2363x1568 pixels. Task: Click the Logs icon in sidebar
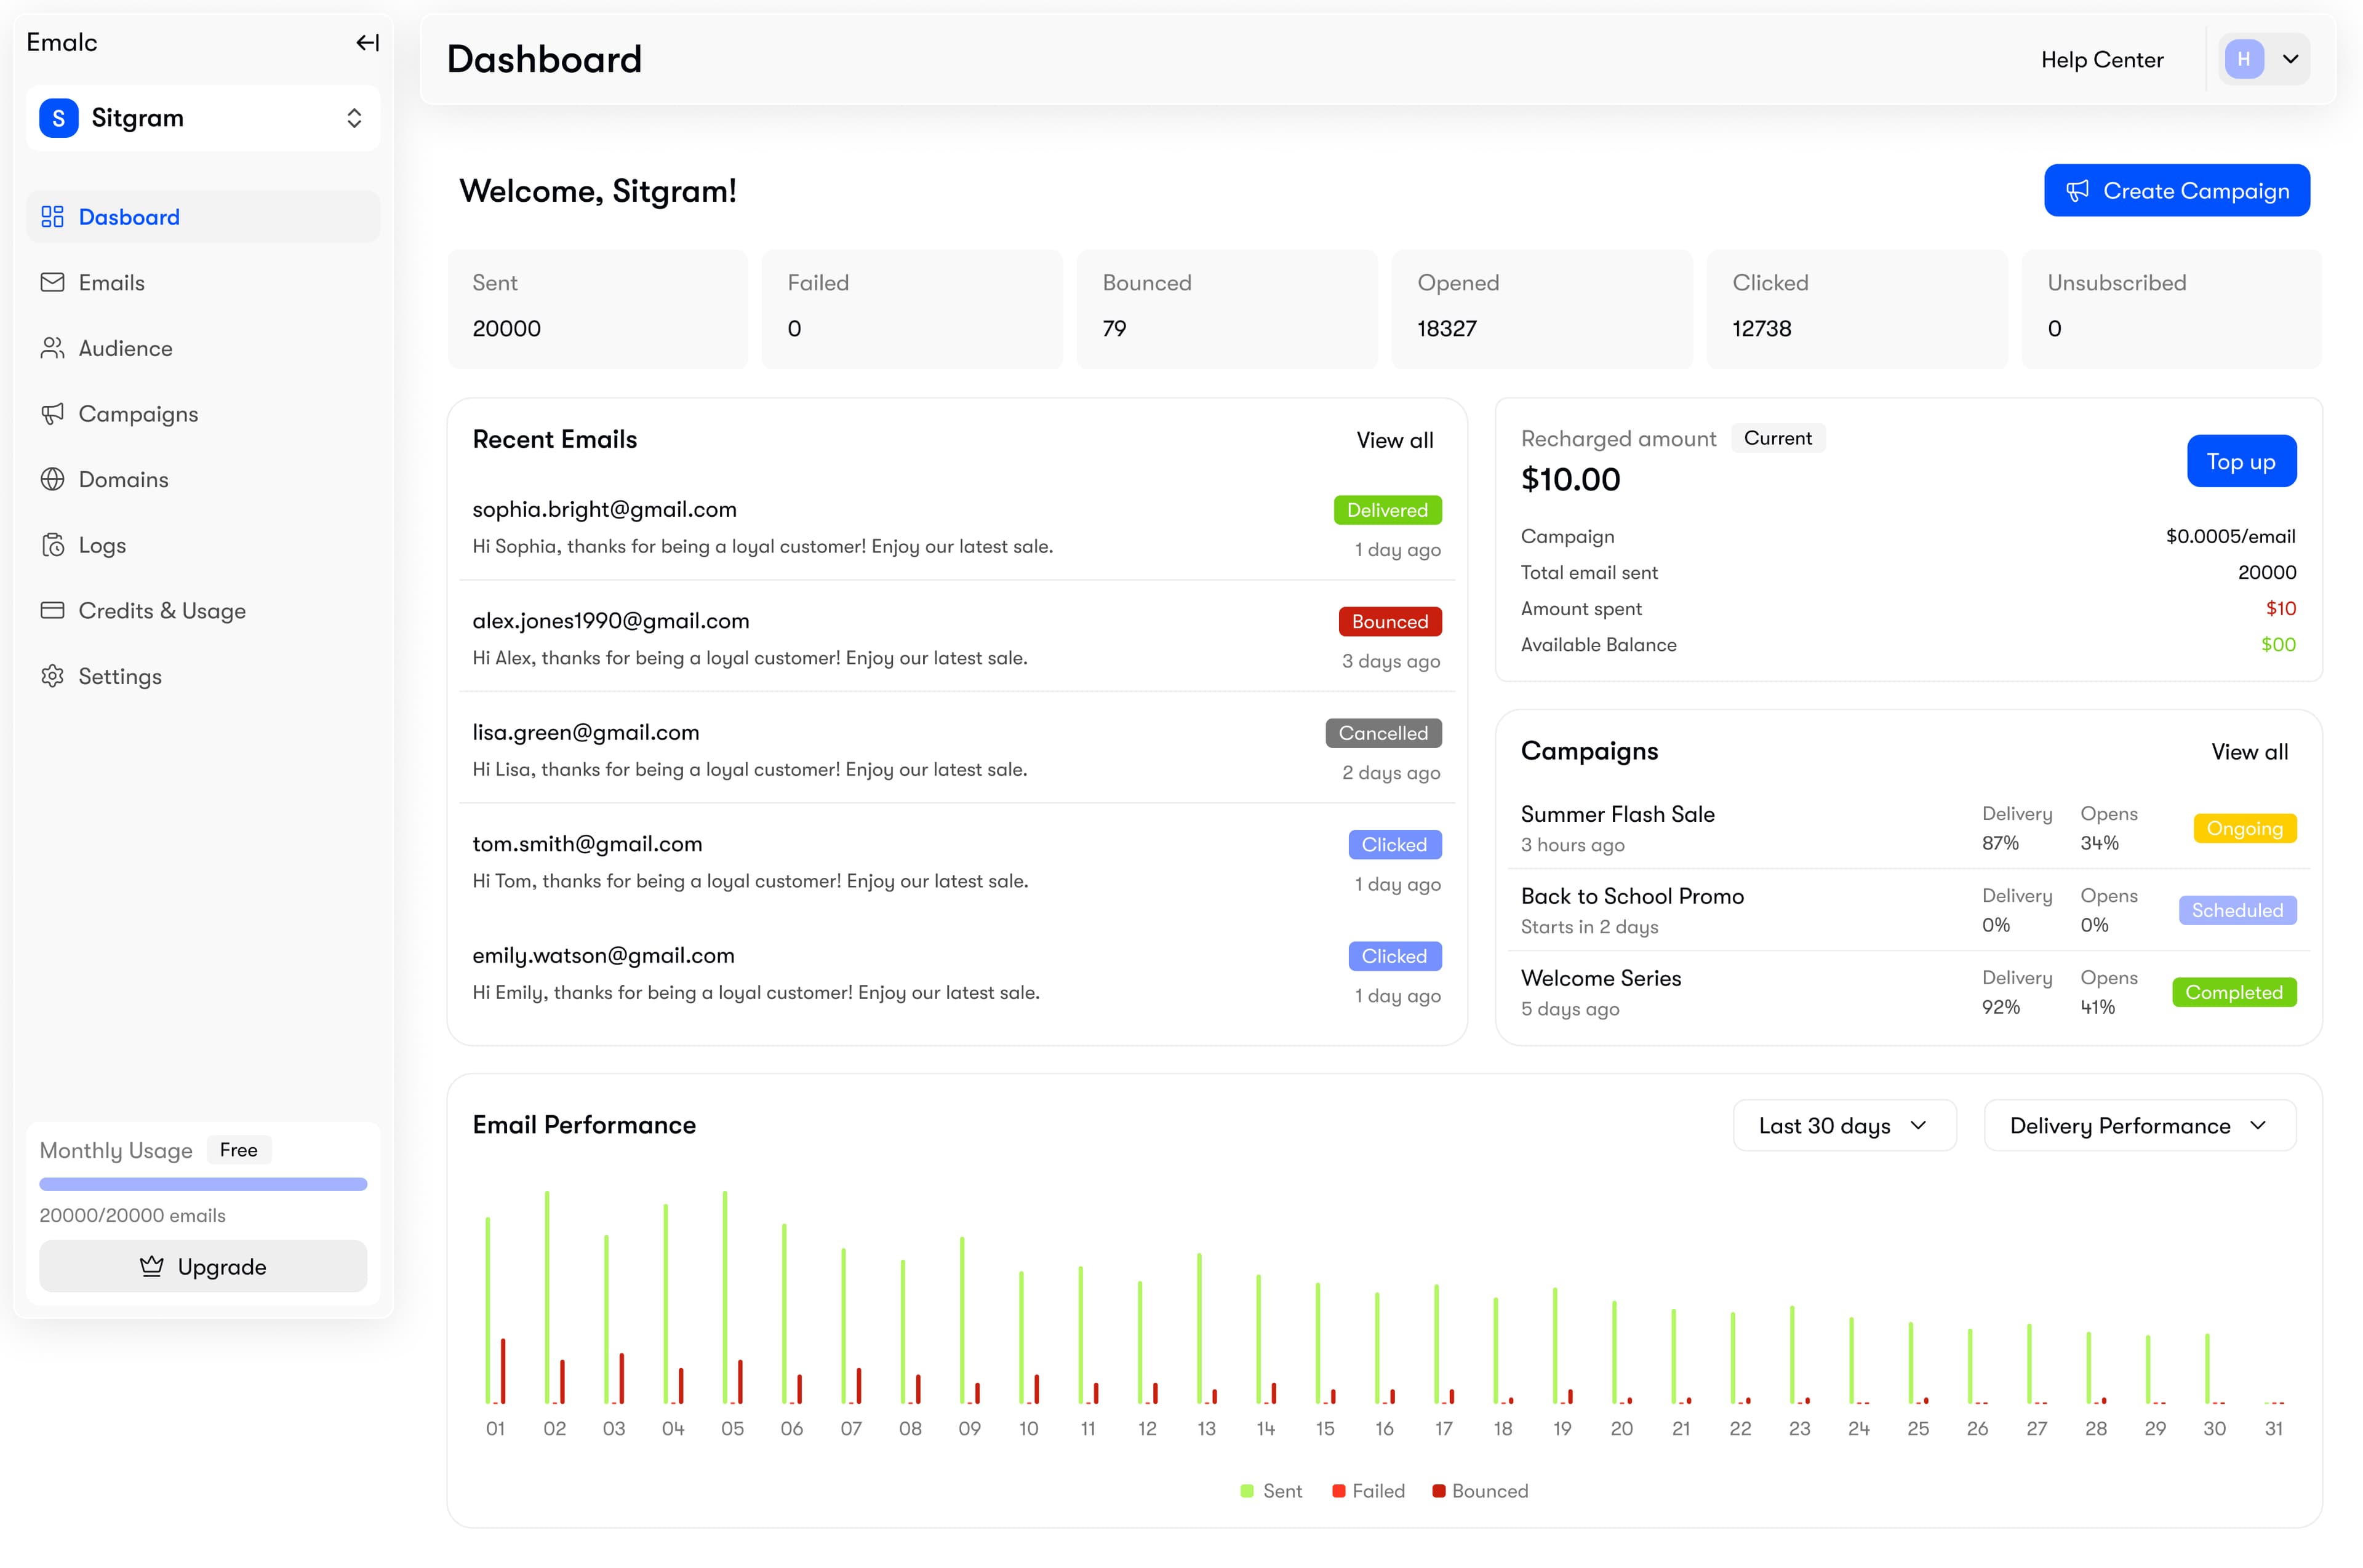coord(52,545)
